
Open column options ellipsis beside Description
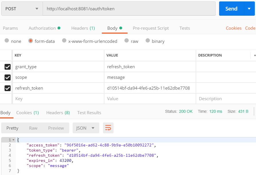[255, 55]
